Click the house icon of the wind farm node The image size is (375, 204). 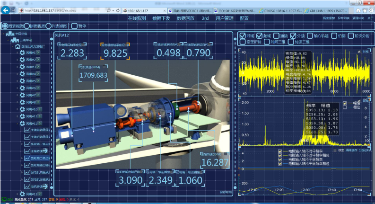(17, 46)
